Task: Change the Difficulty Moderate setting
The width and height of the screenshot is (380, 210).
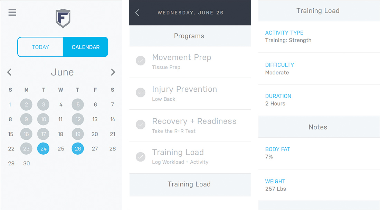Action: click(x=318, y=69)
